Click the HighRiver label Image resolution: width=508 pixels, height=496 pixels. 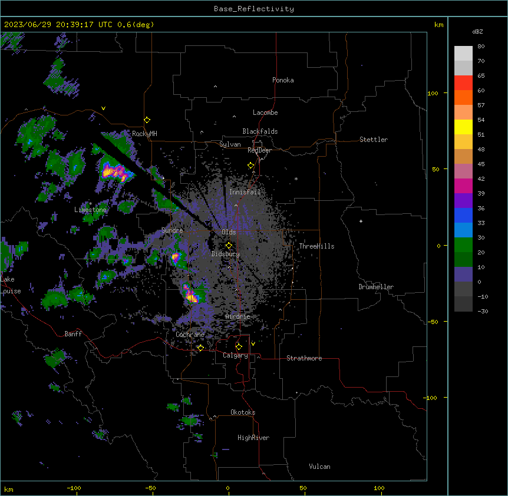click(x=253, y=438)
